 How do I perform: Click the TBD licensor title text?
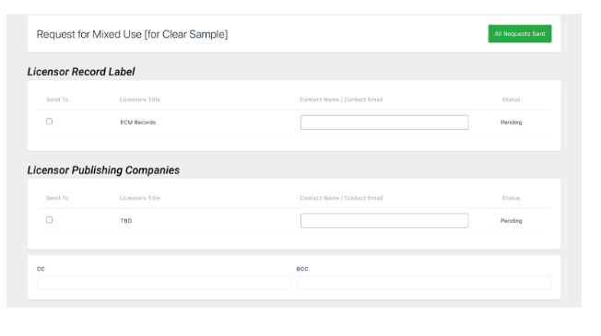click(126, 221)
